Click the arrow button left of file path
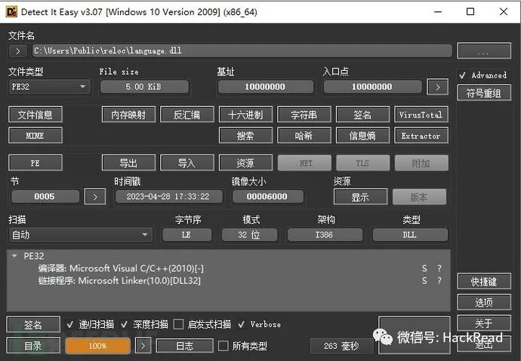 (x=18, y=51)
